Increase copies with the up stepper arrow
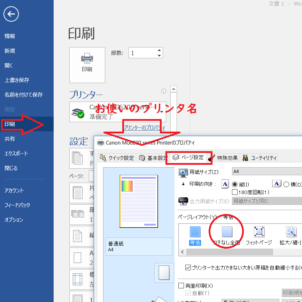This screenshot has height=302, width=302. [x=159, y=50]
